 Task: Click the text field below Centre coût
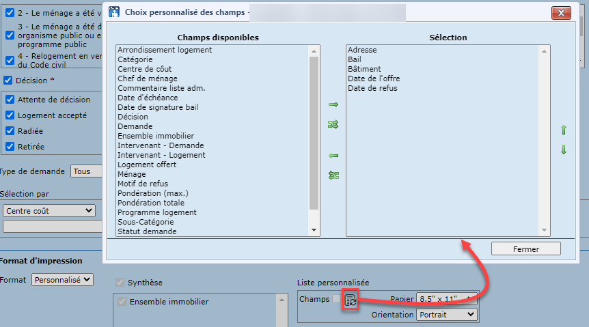coord(52,226)
